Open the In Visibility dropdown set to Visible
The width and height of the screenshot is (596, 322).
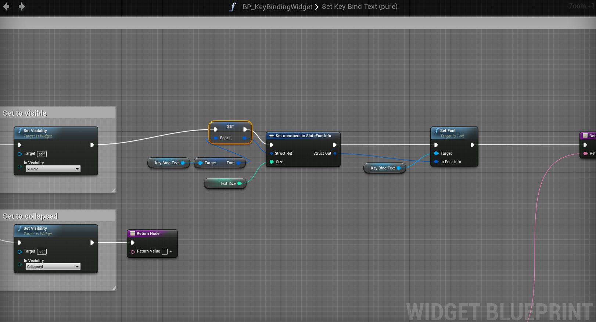(x=53, y=169)
